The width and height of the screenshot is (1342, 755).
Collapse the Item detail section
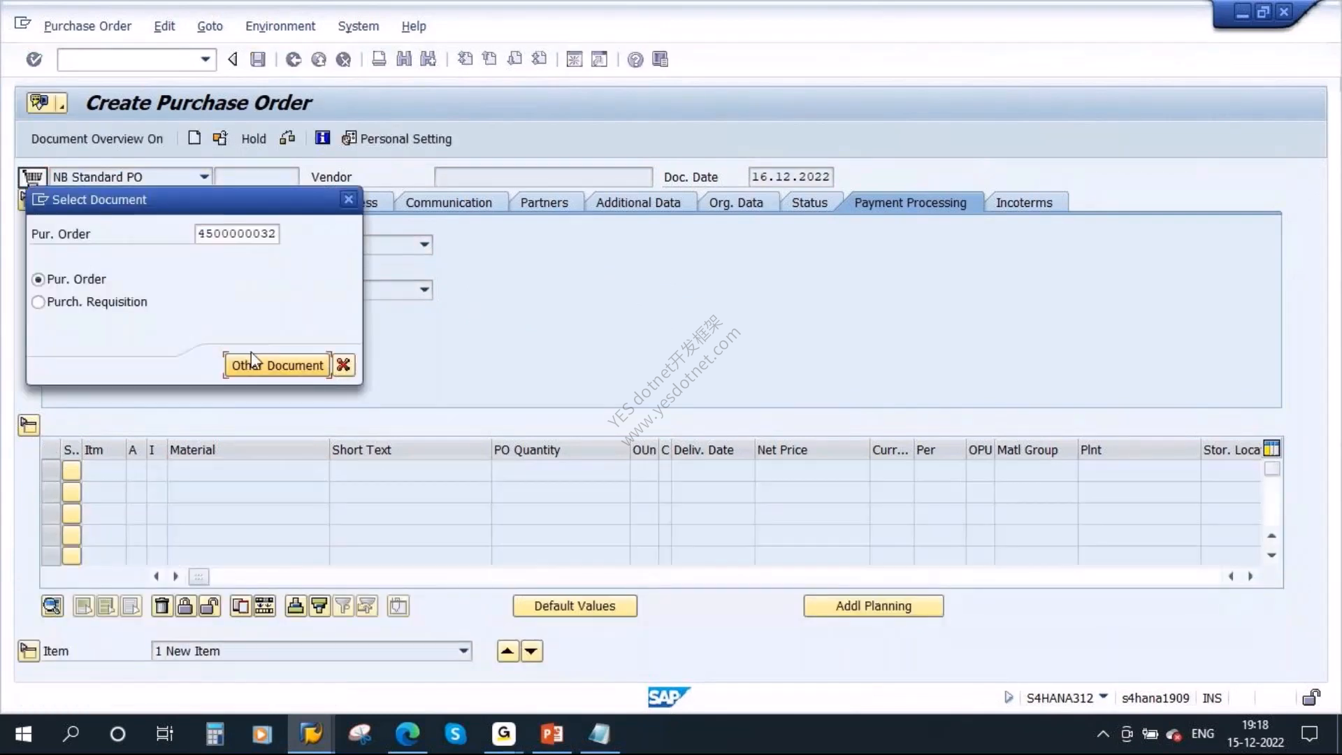pyautogui.click(x=29, y=651)
